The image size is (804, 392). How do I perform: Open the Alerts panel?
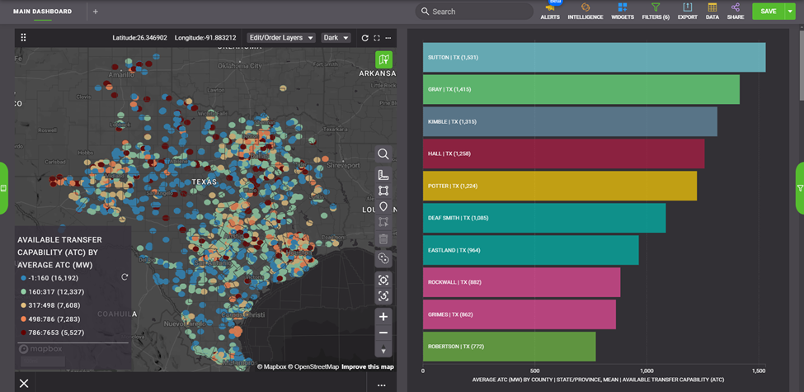(x=550, y=11)
